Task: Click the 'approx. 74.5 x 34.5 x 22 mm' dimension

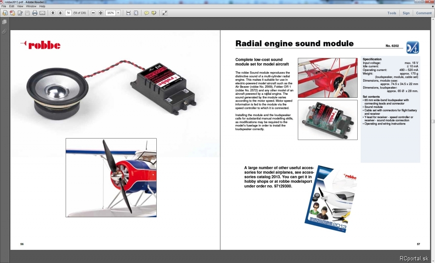Action: click(x=399, y=84)
